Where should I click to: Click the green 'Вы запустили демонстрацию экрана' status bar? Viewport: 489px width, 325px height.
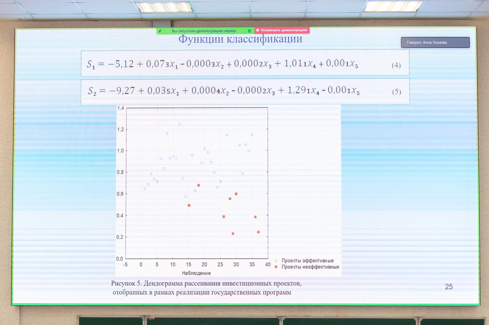pos(203,31)
